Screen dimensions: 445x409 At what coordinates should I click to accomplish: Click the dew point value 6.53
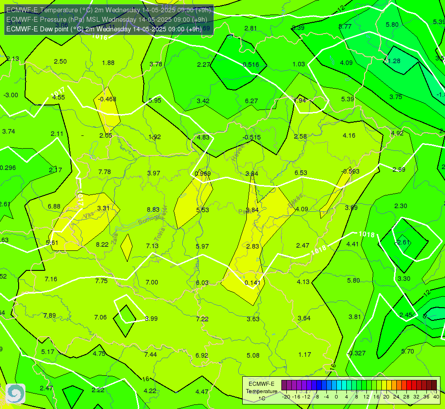pyautogui.click(x=301, y=173)
